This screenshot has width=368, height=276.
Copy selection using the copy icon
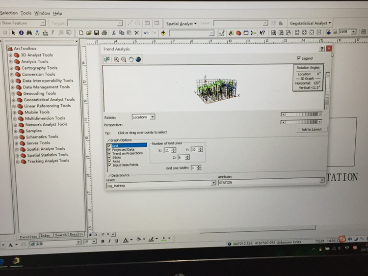click(x=122, y=32)
